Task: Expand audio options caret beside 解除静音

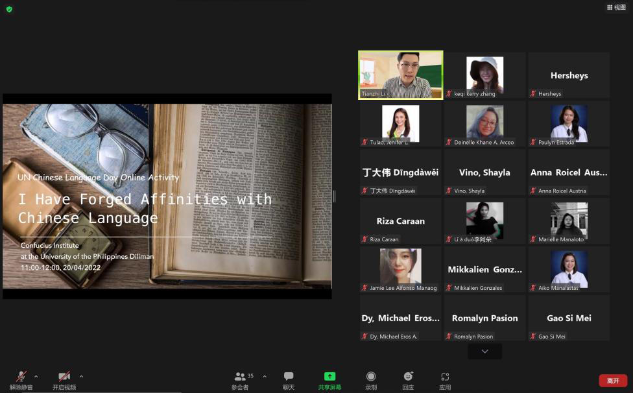Action: (36, 376)
